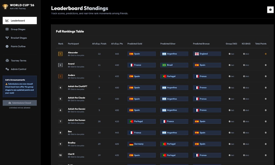Click Anders' Predicted Silver Portugal chip
This screenshot has width=275, height=165.
[x=174, y=76]
